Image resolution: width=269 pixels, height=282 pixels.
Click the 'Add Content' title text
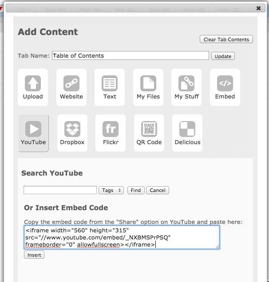[x=48, y=32]
